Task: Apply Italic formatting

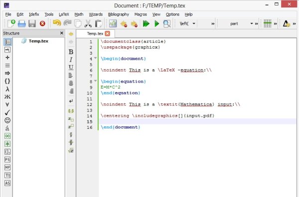Action: [71, 60]
